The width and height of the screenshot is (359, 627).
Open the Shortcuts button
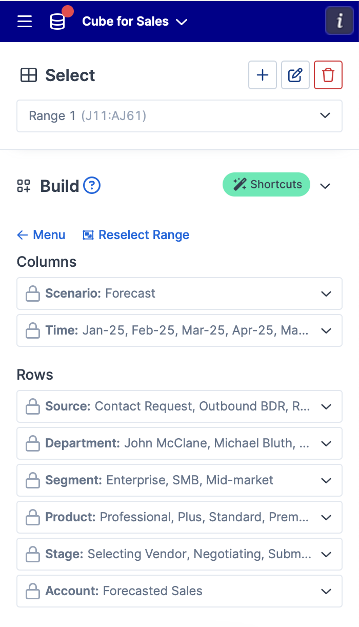[x=266, y=185]
